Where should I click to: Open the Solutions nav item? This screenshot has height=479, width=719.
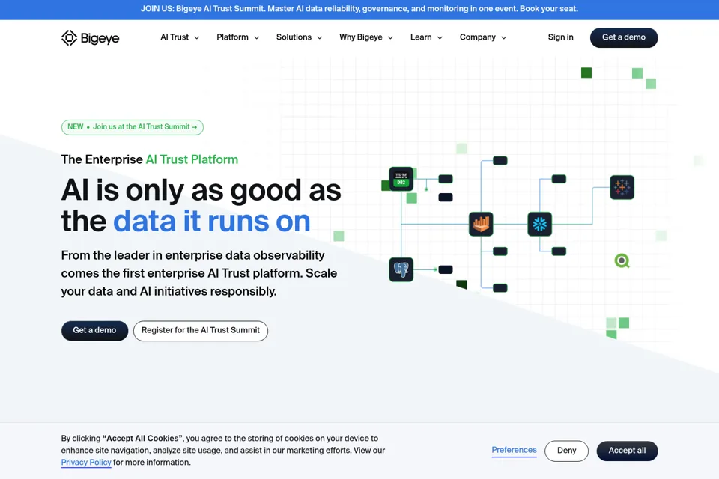point(294,37)
